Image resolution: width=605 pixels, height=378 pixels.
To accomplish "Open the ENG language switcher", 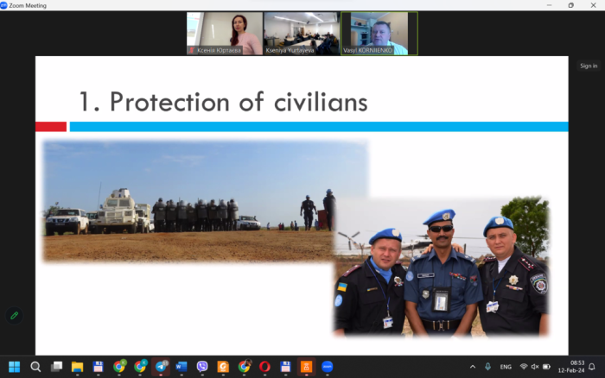I will (x=506, y=367).
